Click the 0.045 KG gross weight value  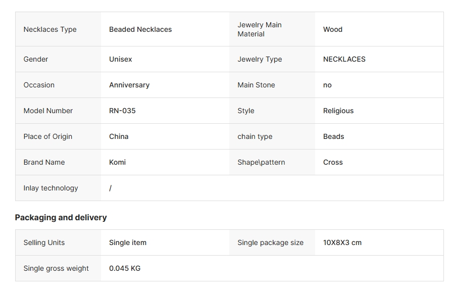[125, 268]
